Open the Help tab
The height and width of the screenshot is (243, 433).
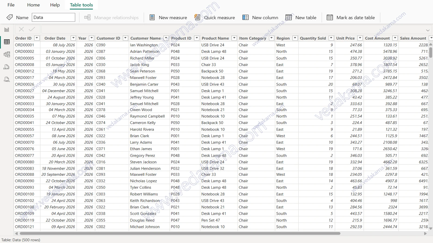(x=55, y=5)
